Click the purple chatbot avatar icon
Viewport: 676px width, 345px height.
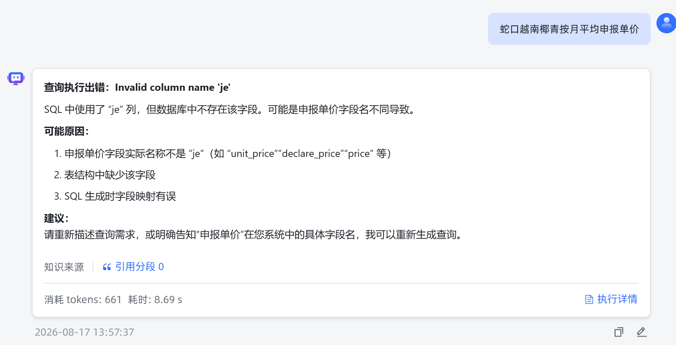pos(16,78)
